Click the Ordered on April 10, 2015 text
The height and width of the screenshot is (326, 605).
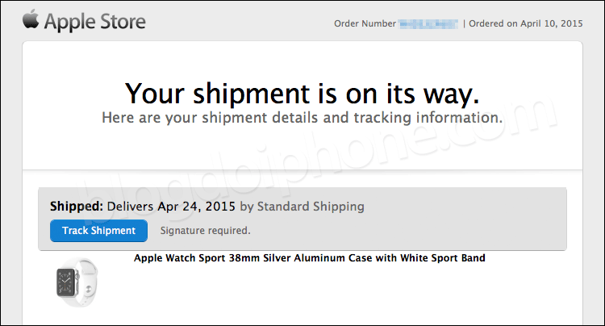pyautogui.click(x=525, y=23)
